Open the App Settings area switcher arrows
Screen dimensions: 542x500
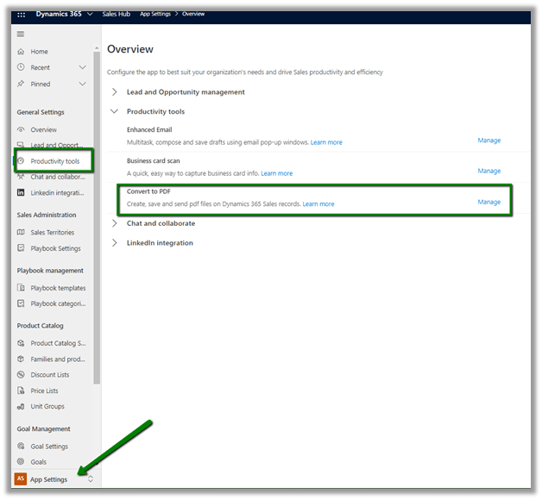[x=91, y=479]
